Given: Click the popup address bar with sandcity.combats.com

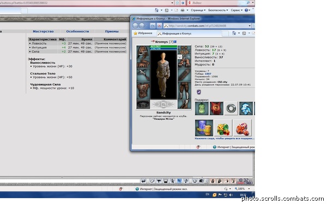Looking at the screenshot, I should (x=205, y=26).
